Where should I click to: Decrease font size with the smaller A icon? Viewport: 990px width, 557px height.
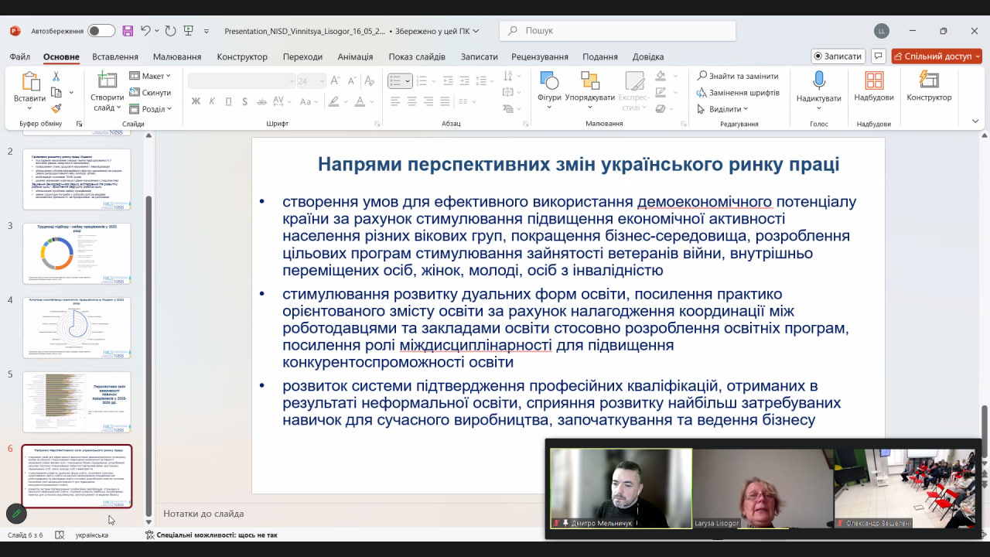click(350, 80)
